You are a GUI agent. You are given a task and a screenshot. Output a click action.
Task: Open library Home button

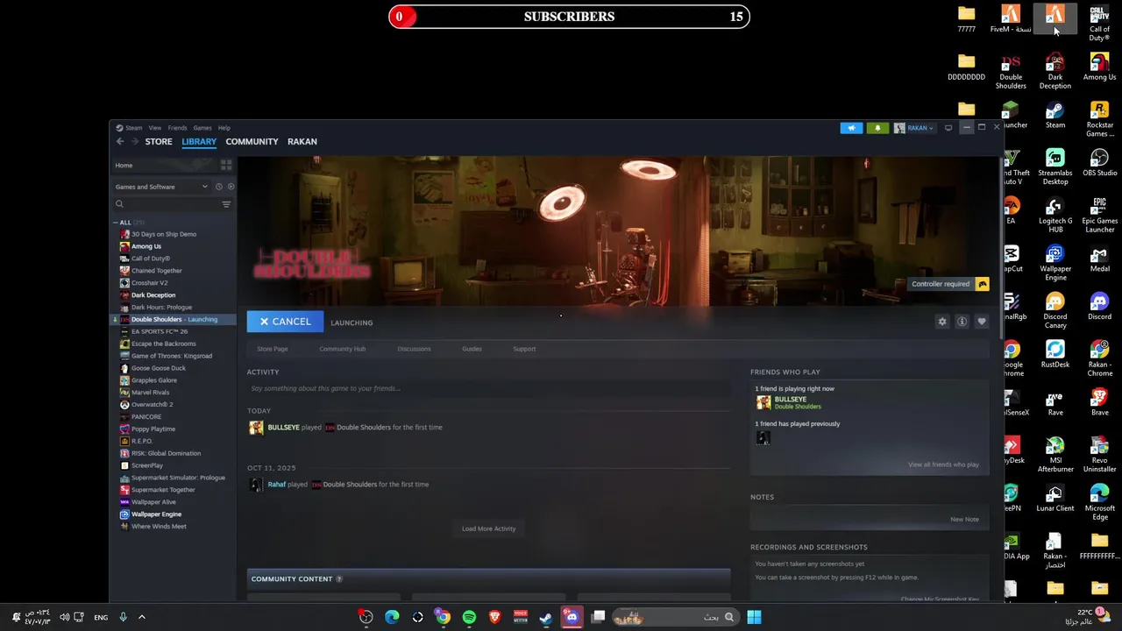coord(124,166)
